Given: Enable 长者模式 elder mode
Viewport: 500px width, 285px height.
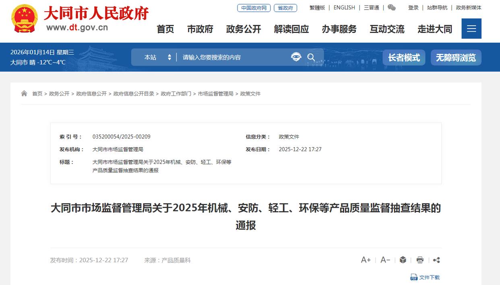Looking at the screenshot, I should click(x=404, y=57).
